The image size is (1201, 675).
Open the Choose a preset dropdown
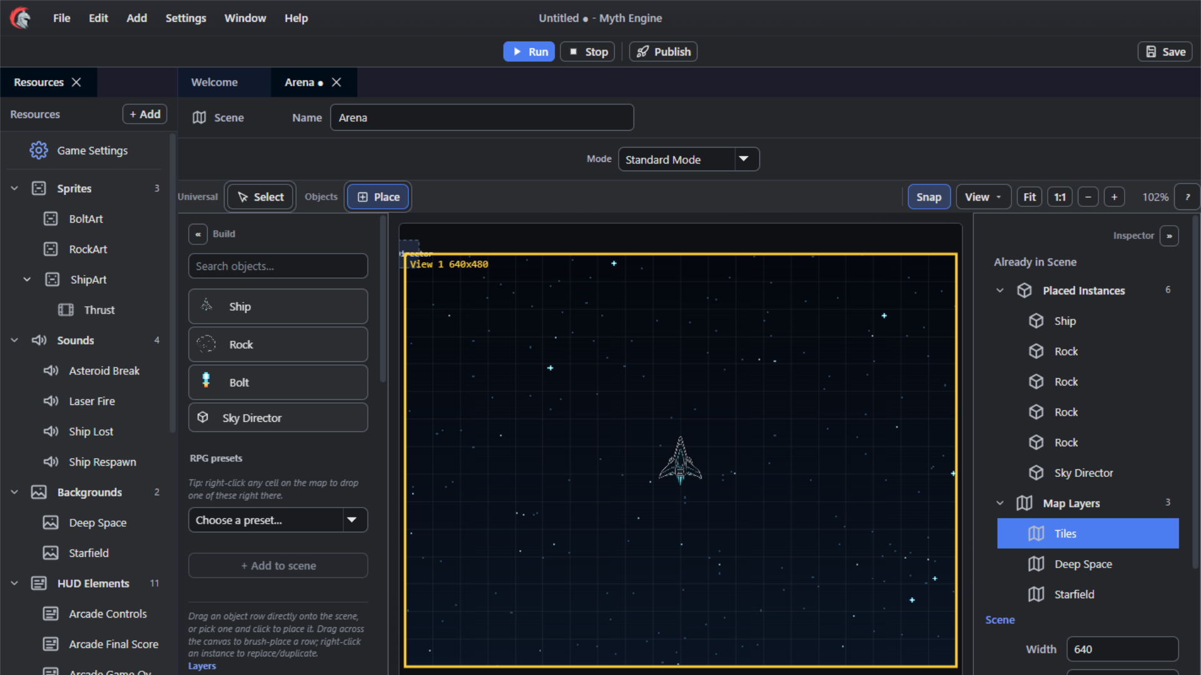click(278, 520)
